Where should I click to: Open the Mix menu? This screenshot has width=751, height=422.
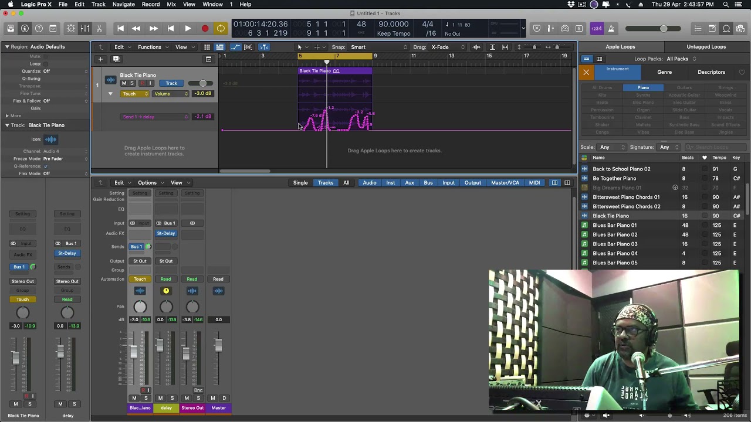coord(171,4)
